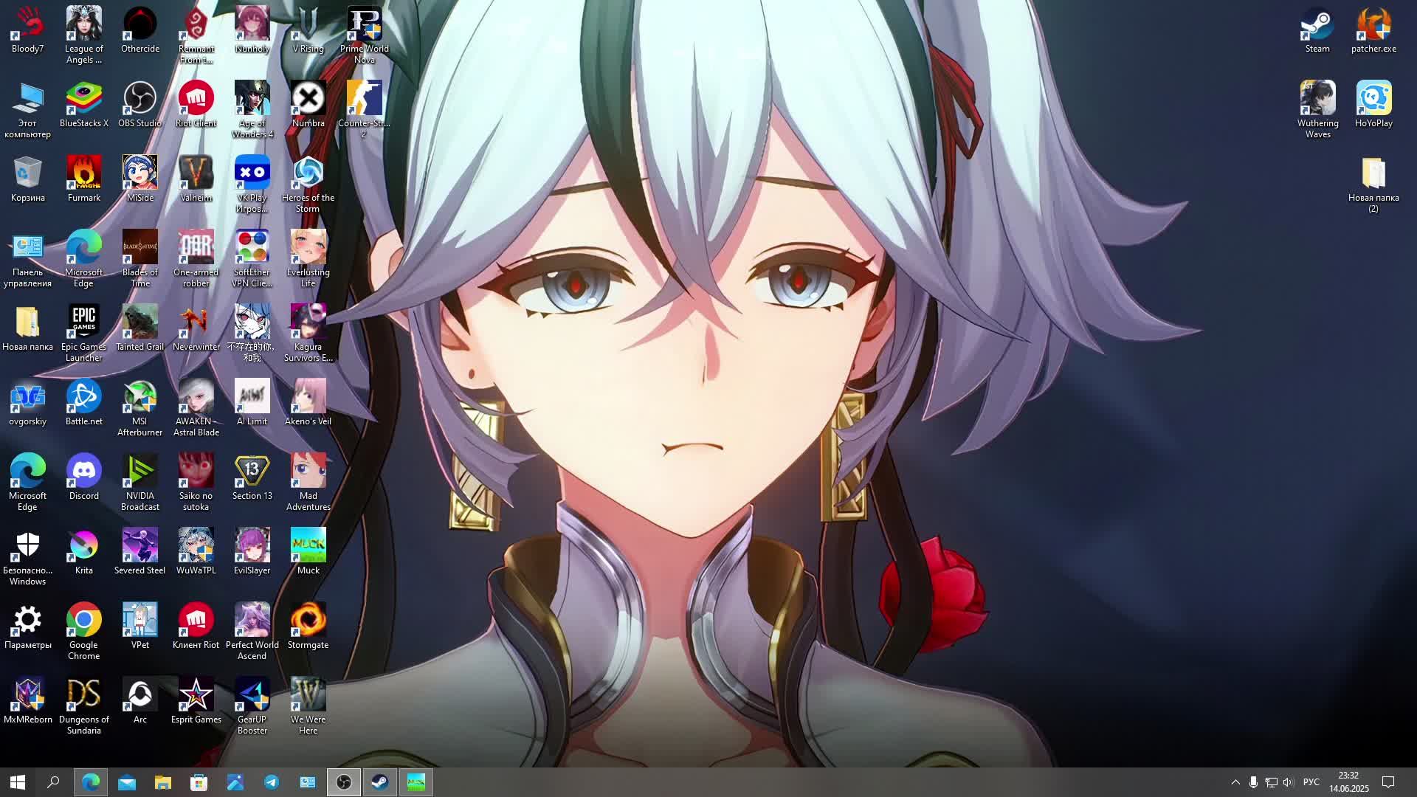The width and height of the screenshot is (1417, 797).
Task: Open Perfect World Ascend shortcut
Action: pyautogui.click(x=252, y=632)
